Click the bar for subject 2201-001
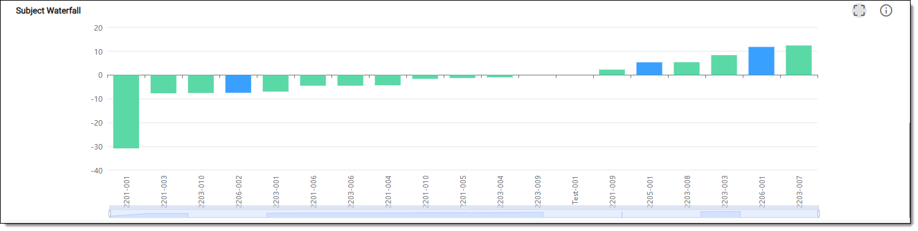Viewport: 918px width, 231px height. click(x=126, y=112)
